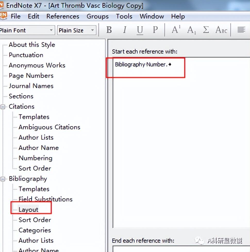
Task: Select Punctuation in the style tree
Action: 26,55
